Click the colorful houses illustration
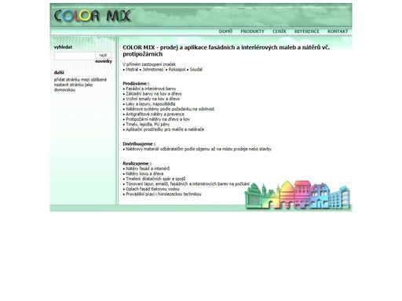 pos(297,194)
